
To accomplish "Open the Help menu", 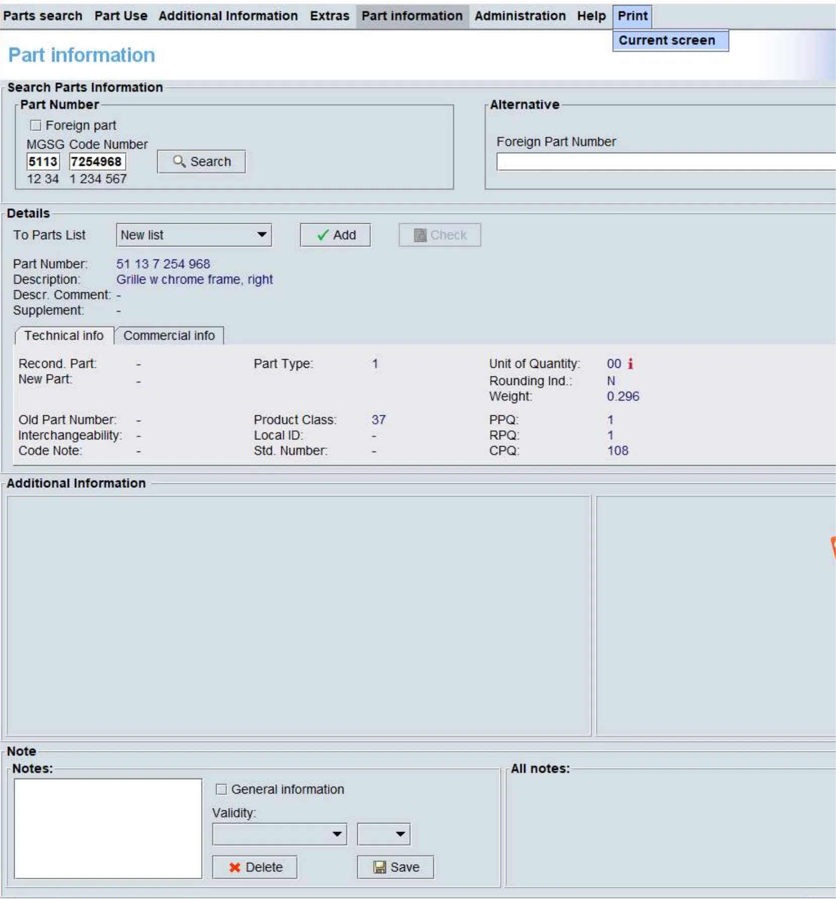I will click(x=592, y=16).
